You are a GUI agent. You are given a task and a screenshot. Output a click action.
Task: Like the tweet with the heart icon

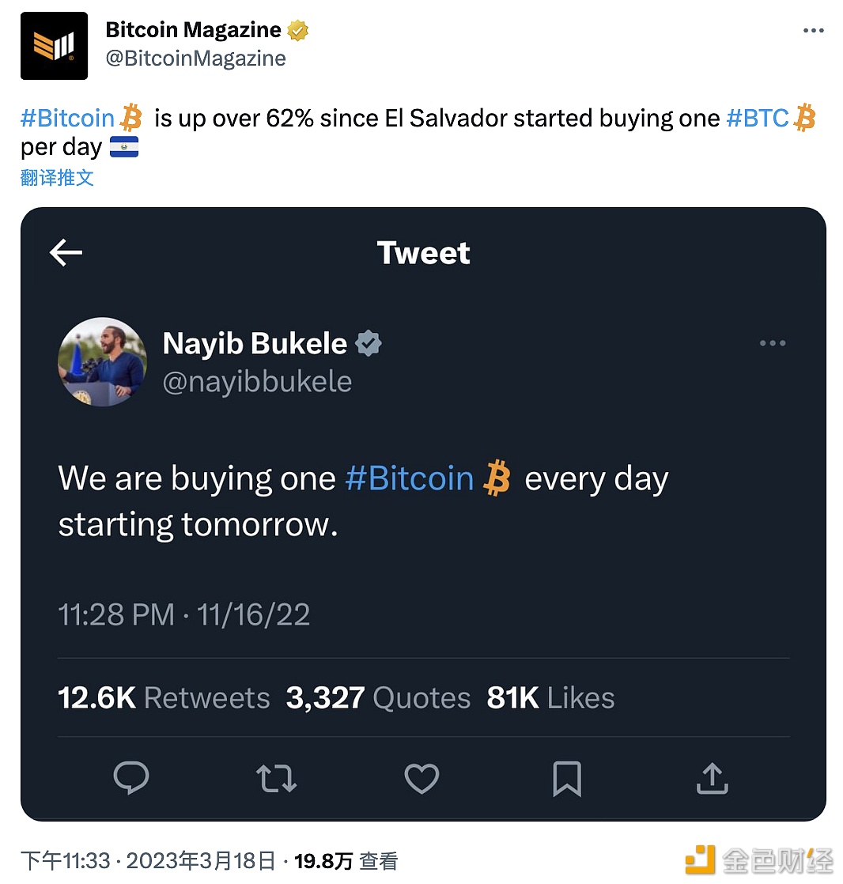coord(421,778)
